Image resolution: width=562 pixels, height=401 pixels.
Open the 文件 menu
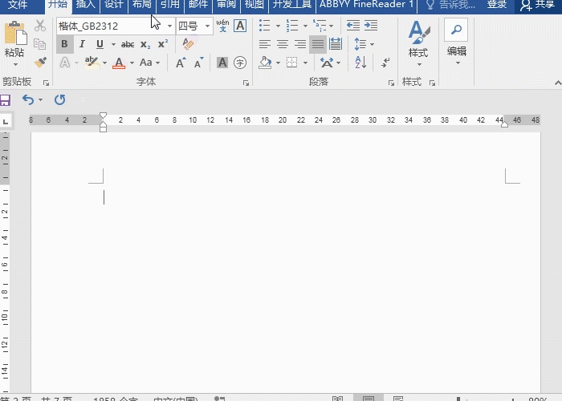tap(18, 5)
